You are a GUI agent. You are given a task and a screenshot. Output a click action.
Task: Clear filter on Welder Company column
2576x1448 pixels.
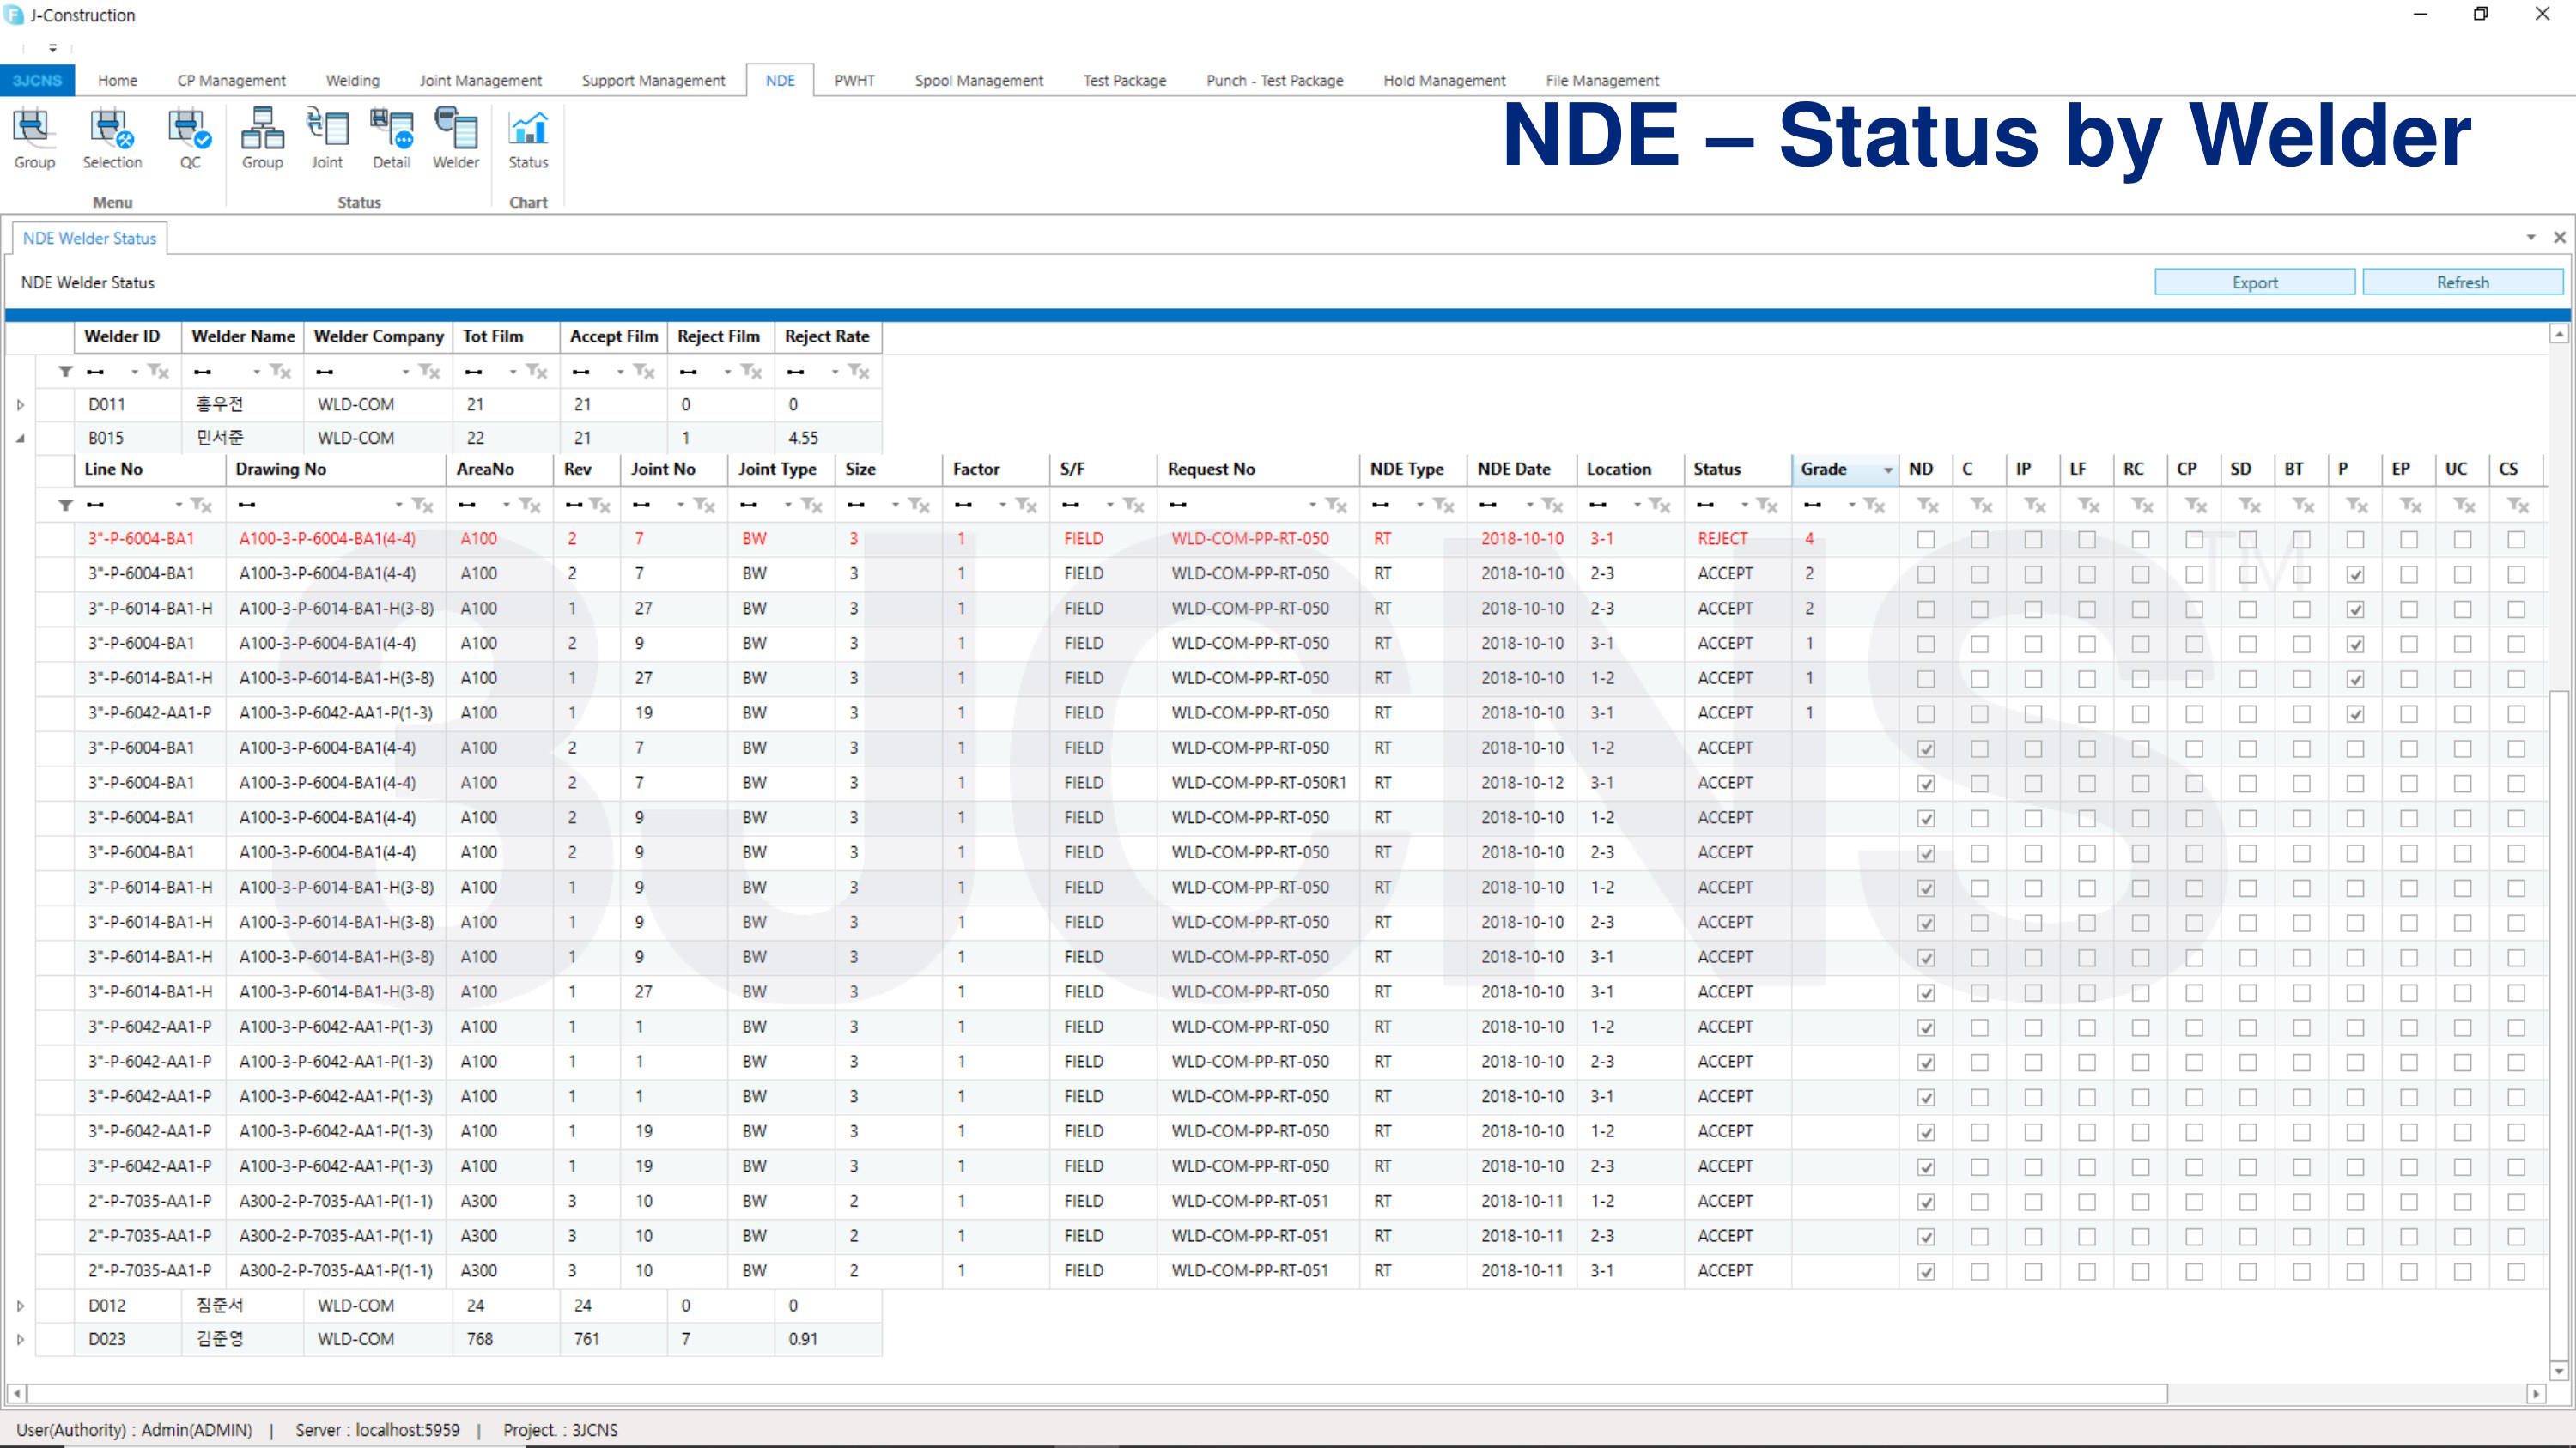pos(429,372)
